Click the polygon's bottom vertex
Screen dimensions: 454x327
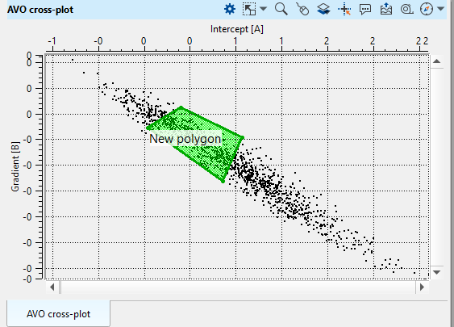point(223,182)
